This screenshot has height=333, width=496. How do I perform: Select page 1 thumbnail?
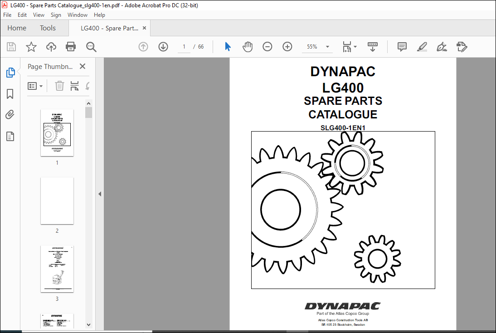(x=57, y=132)
